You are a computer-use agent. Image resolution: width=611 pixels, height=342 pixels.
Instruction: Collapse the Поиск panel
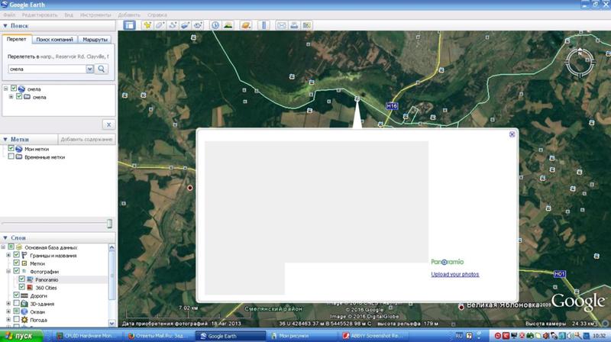5,26
